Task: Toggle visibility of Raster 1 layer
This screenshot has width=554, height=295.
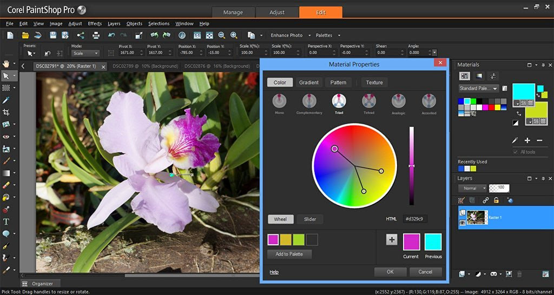Action: 463,222
